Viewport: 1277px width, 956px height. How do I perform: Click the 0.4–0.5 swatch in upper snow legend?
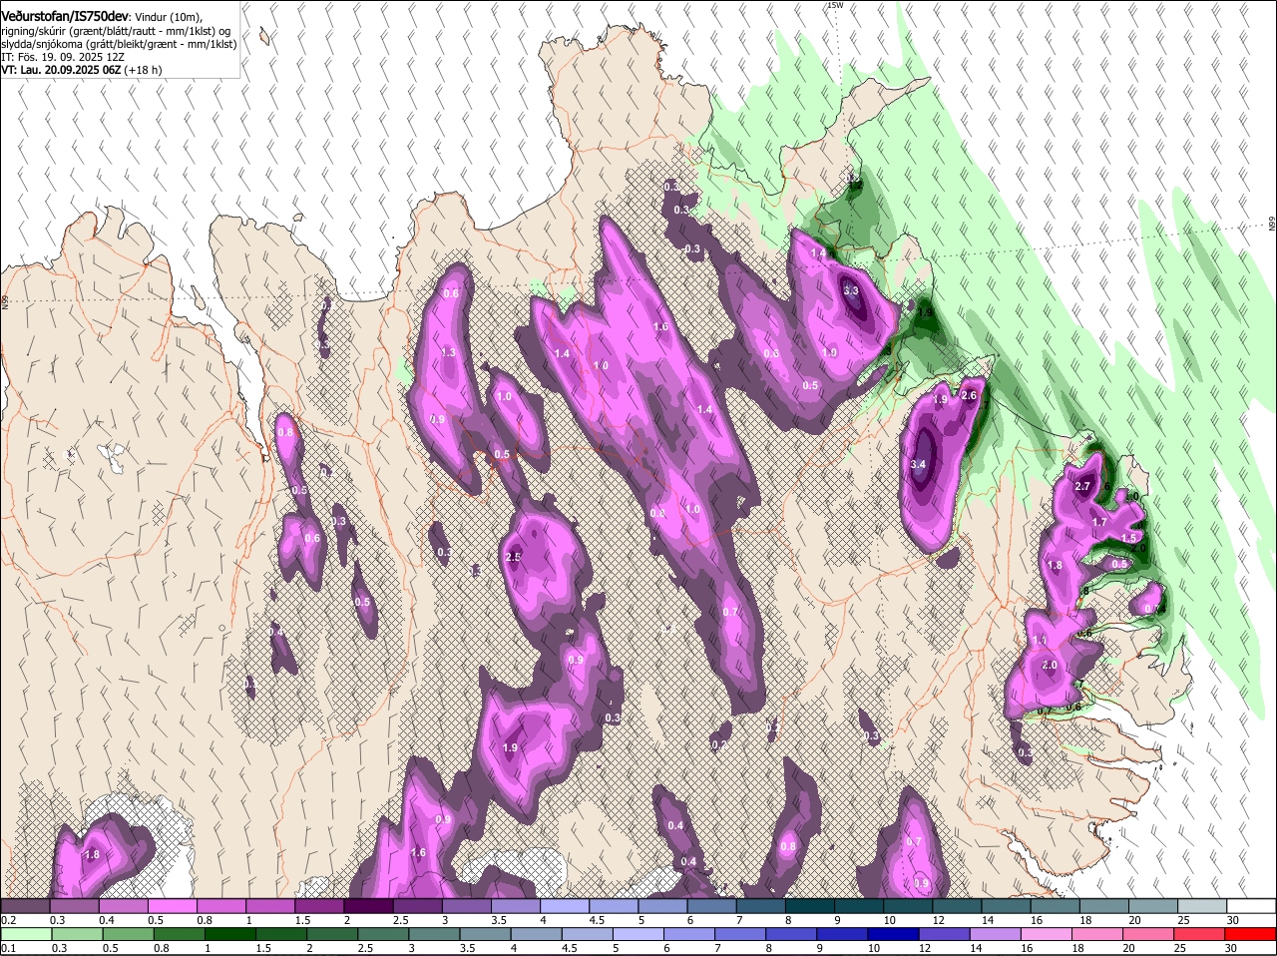pyautogui.click(x=123, y=906)
